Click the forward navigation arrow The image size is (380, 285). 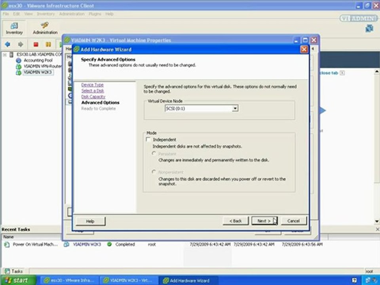(21, 44)
